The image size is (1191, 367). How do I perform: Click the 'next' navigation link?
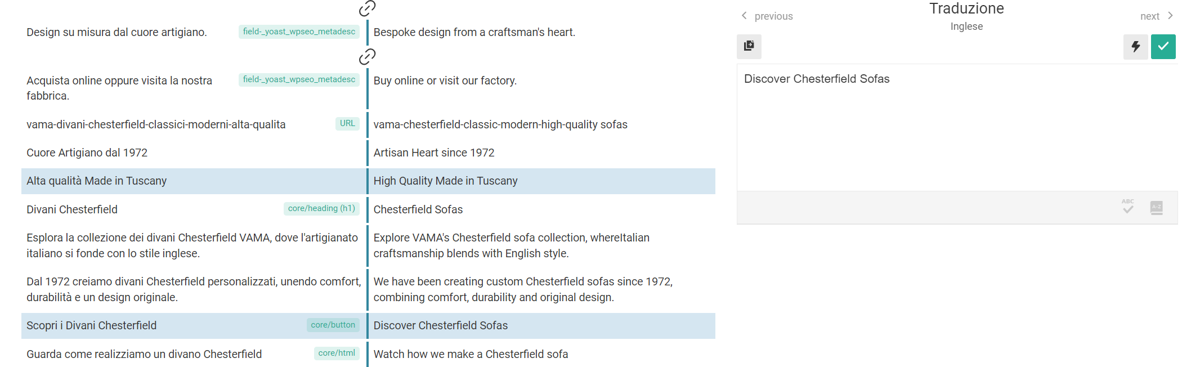1149,16
